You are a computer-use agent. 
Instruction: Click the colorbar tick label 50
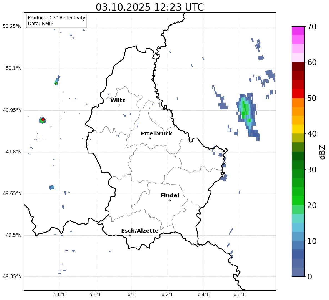click(x=312, y=98)
